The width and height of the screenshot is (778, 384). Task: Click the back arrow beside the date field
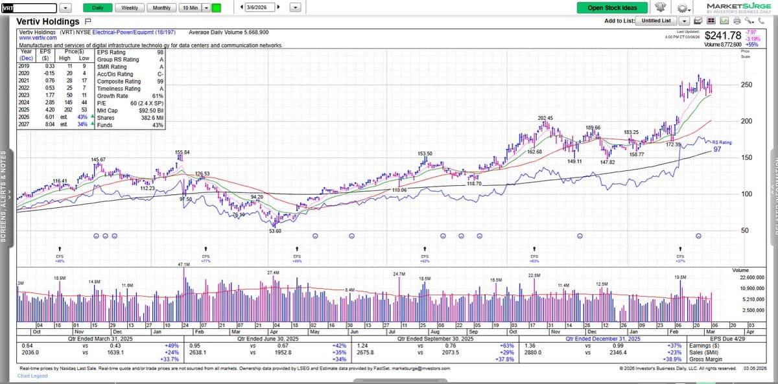[x=243, y=8]
